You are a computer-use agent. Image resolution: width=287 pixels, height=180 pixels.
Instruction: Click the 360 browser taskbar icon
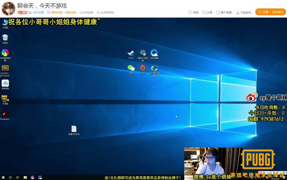click(x=33, y=177)
